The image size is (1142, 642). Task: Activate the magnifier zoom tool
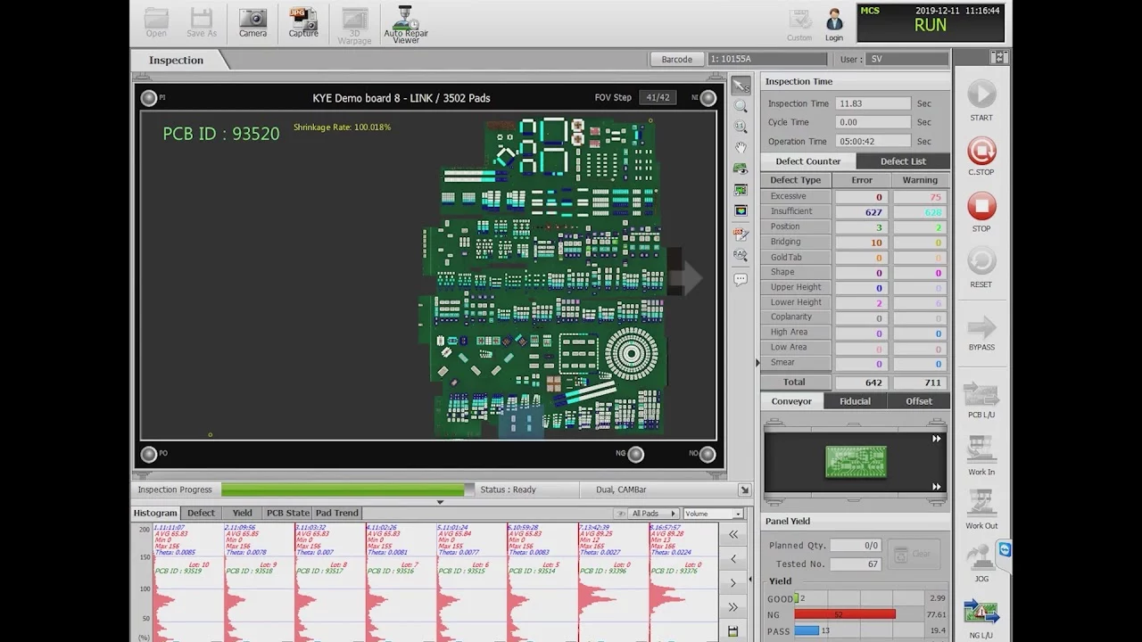(x=741, y=106)
